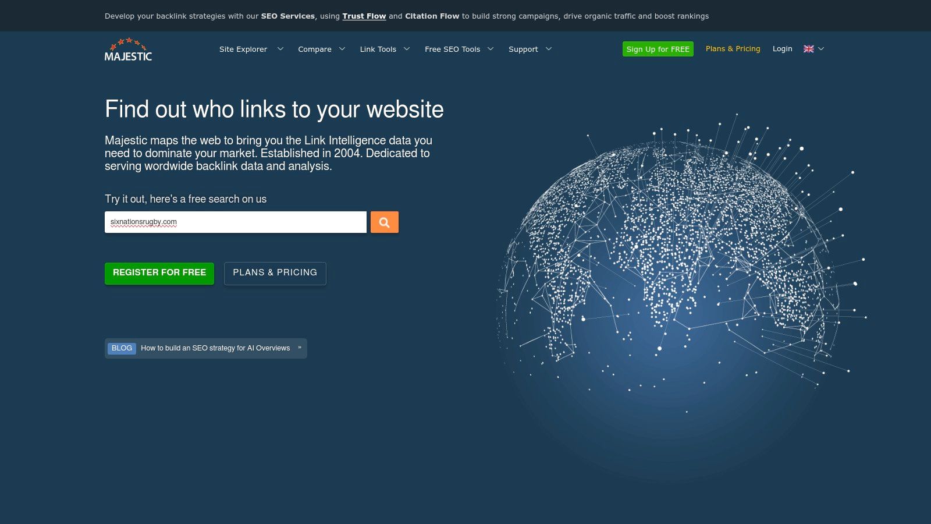Click the search box containing sixnationsrugby.com
Screen dimensions: 931x524
pyautogui.click(x=236, y=222)
